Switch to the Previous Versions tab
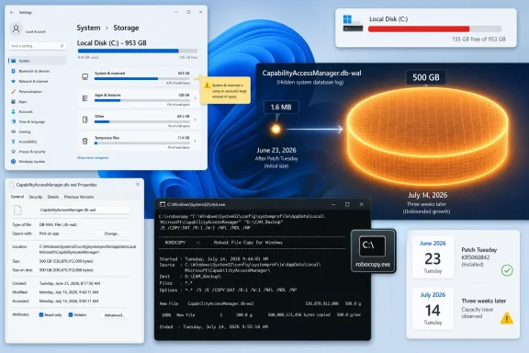This screenshot has height=353, width=529. pyautogui.click(x=79, y=197)
